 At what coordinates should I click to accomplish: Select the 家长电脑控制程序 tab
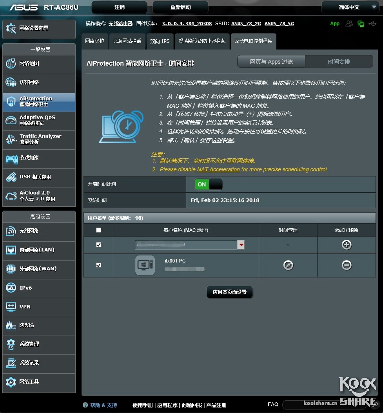pyautogui.click(x=254, y=41)
